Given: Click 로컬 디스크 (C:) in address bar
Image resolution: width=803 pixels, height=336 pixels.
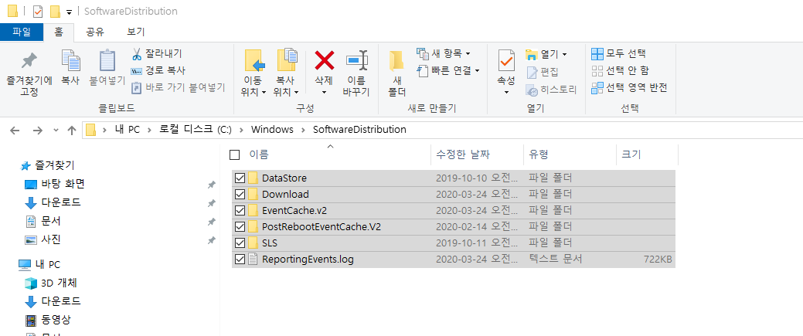Looking at the screenshot, I should (195, 130).
